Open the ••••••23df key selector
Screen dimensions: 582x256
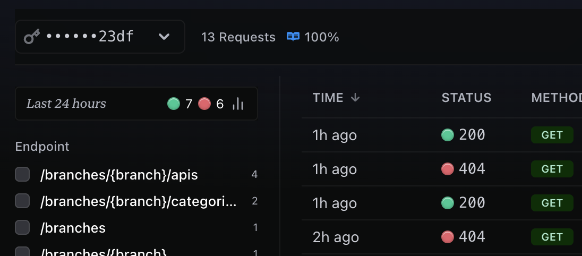[x=100, y=37]
